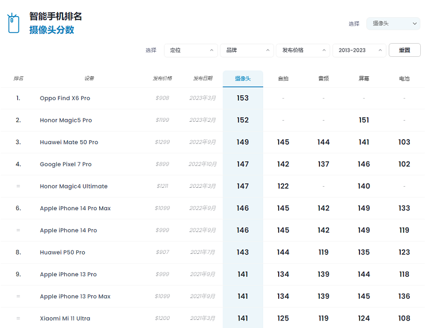Open the Apple iPhone 13 Pro entry
430x328 pixels.
68,274
